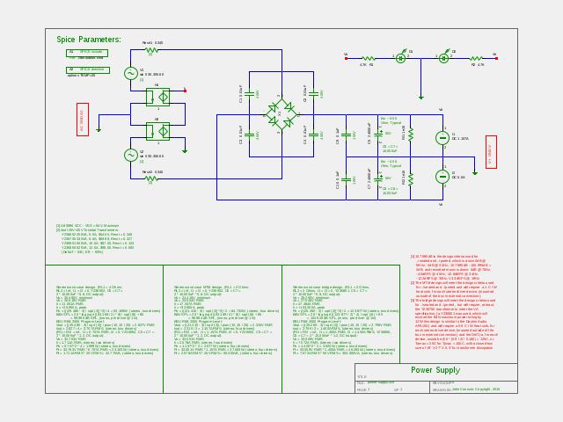This screenshot has height=422, width=563.
Task: Click the toroidal transformer notes text block
Action: (x=95, y=238)
